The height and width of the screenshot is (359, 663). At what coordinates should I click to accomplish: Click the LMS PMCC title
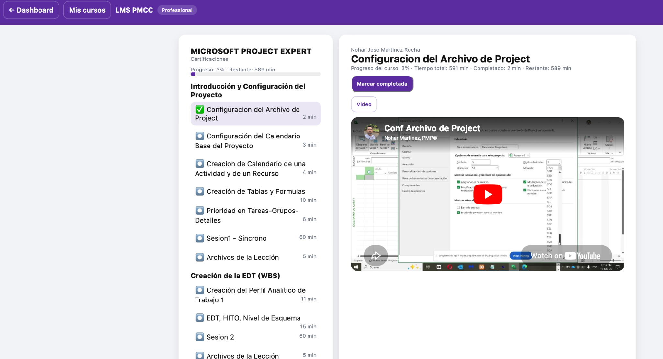tap(134, 10)
